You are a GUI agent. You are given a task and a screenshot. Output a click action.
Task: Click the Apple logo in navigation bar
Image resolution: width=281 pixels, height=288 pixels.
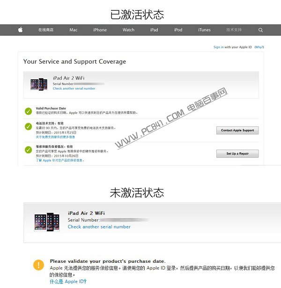pos(21,30)
